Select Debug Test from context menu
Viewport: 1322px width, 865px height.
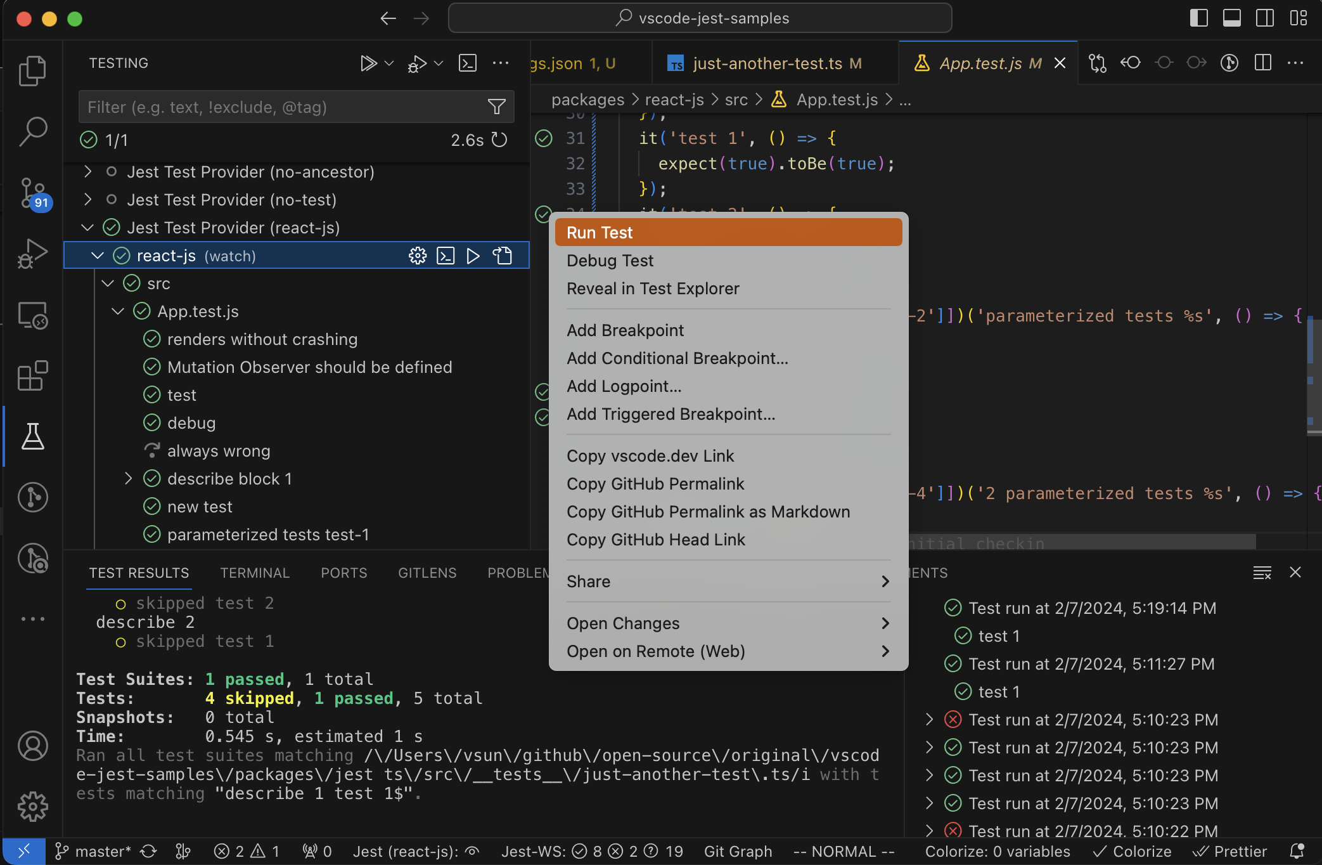[610, 261]
